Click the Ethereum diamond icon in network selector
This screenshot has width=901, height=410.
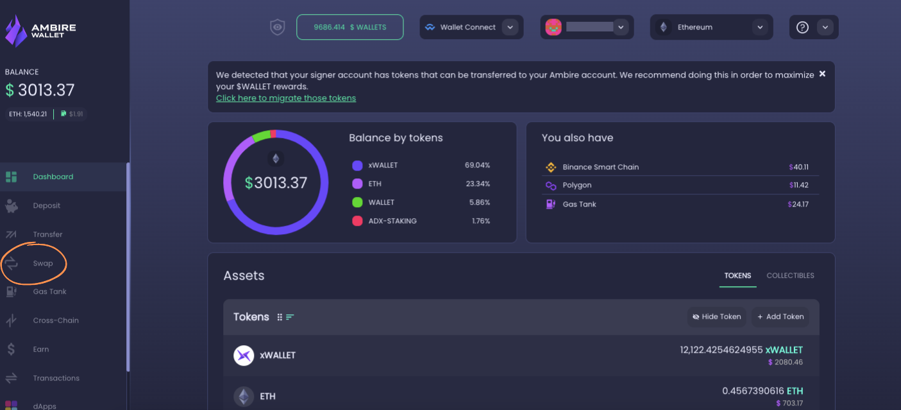(x=664, y=27)
